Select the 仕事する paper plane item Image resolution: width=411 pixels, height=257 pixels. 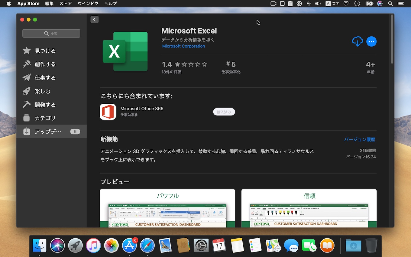pyautogui.click(x=51, y=78)
